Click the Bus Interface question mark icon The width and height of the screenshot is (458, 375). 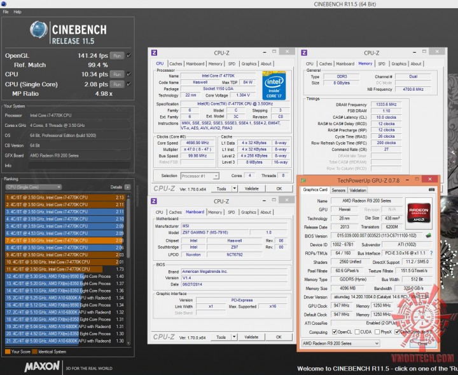click(x=431, y=253)
